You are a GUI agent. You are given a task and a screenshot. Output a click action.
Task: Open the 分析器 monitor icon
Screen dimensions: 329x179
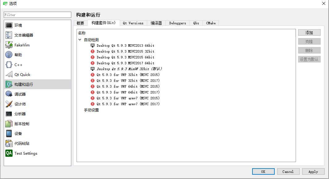tap(9, 114)
